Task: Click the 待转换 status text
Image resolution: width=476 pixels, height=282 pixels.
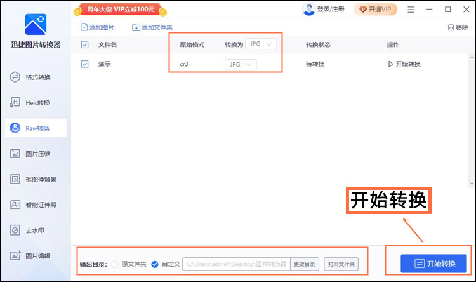Action: (315, 64)
